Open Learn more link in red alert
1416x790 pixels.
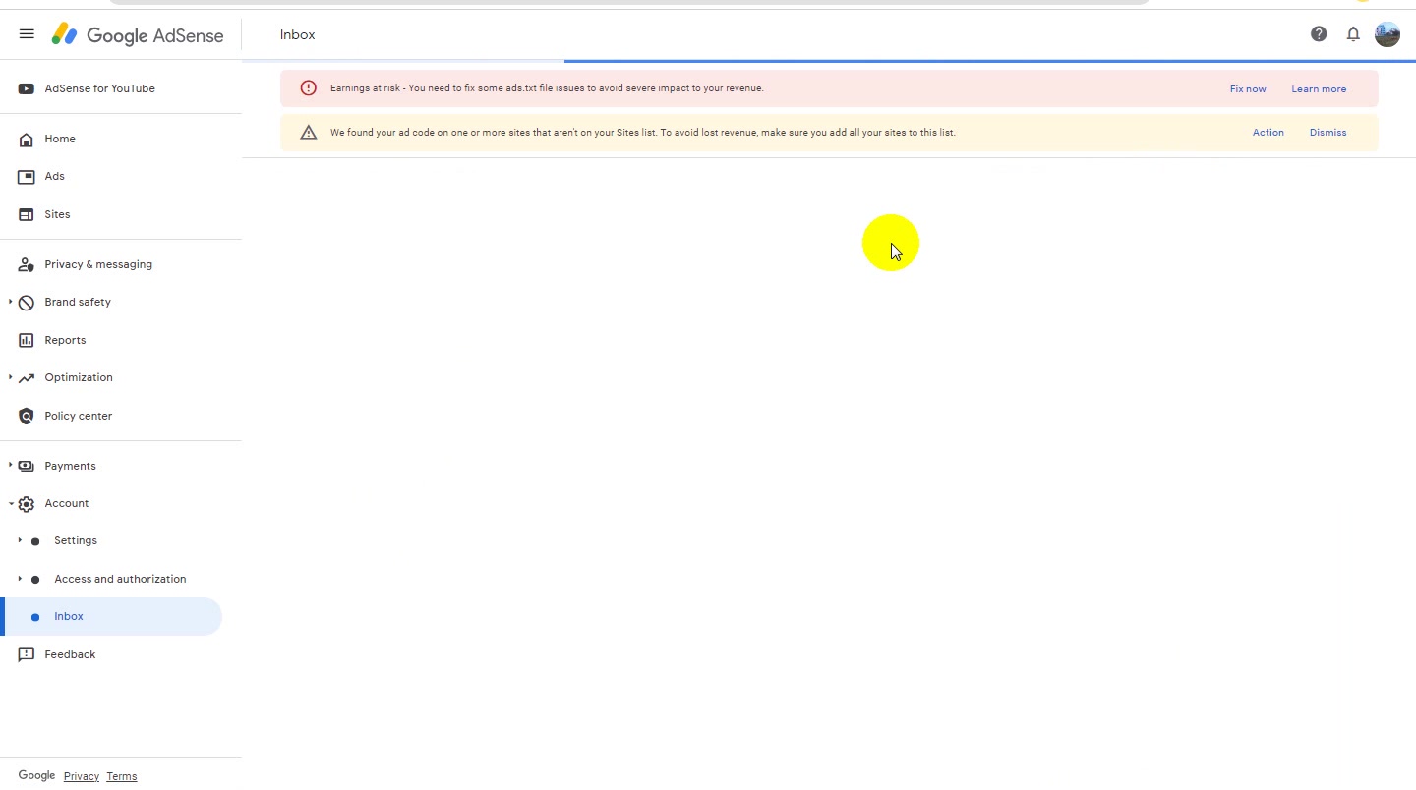pos(1319,89)
